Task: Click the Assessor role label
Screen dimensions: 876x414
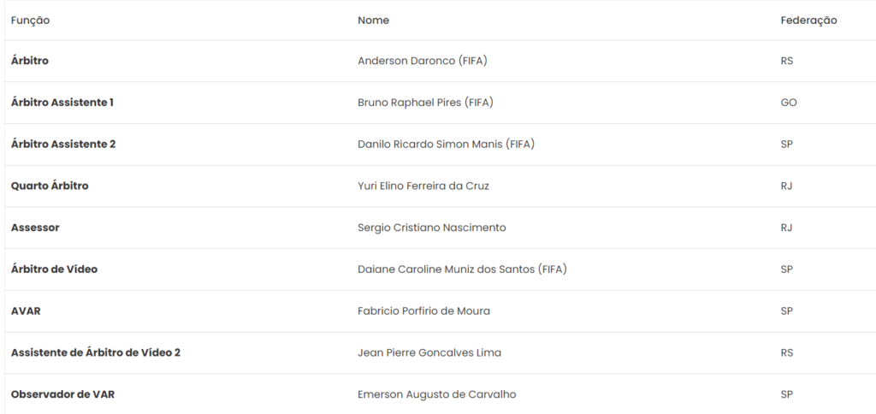Action: point(35,228)
